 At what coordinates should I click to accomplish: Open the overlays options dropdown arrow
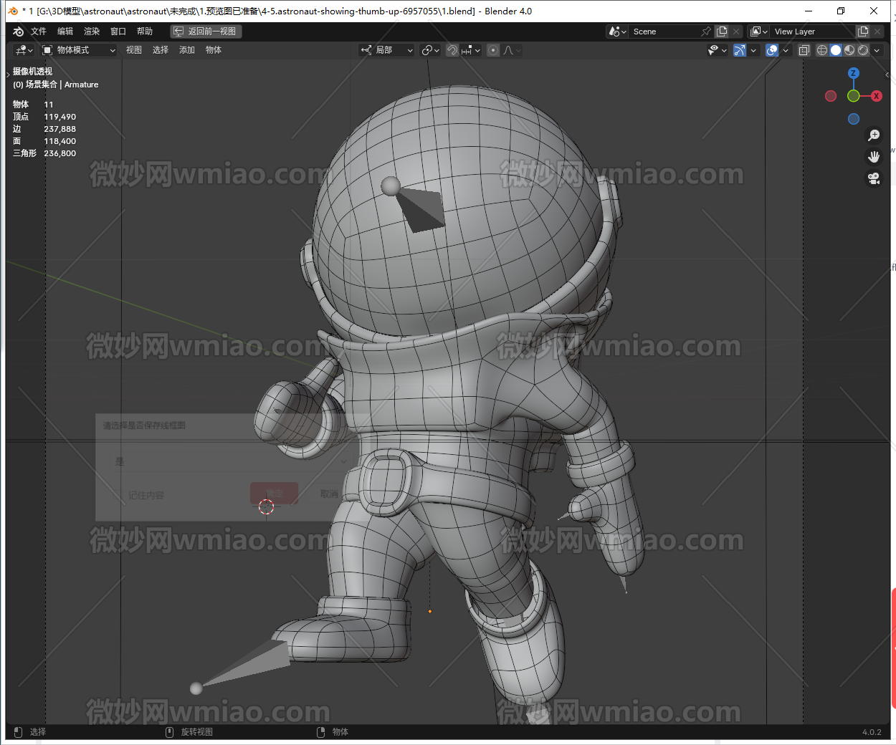pyautogui.click(x=786, y=50)
